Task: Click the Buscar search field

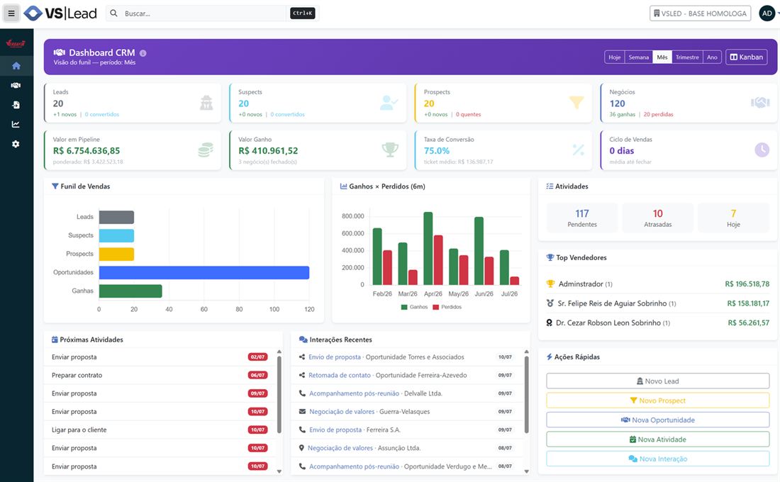Action: pyautogui.click(x=204, y=13)
